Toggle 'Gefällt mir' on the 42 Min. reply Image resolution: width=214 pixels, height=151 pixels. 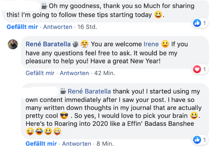40,73
